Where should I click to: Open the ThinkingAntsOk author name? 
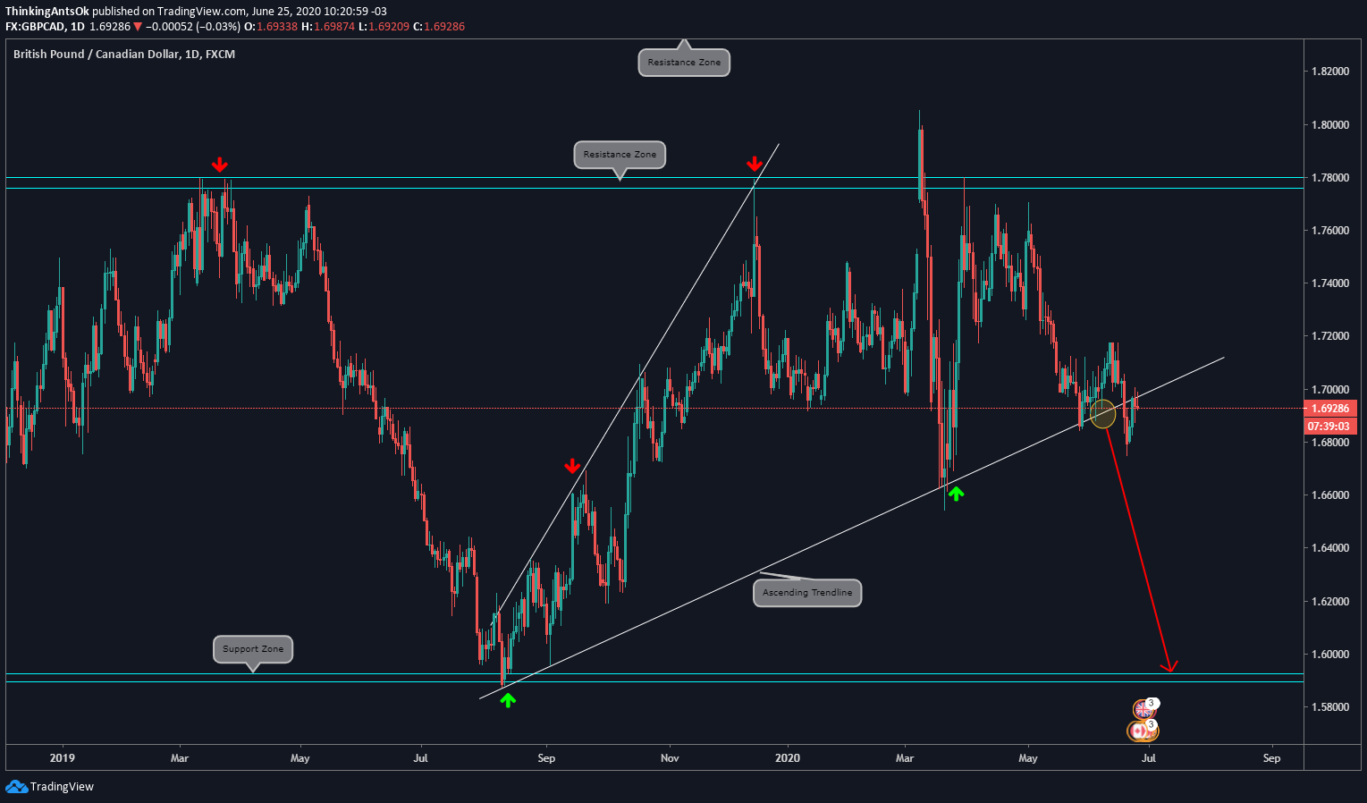(x=46, y=12)
